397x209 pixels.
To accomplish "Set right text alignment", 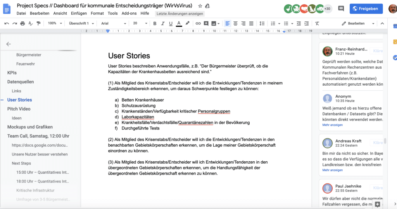I will click(x=243, y=24).
